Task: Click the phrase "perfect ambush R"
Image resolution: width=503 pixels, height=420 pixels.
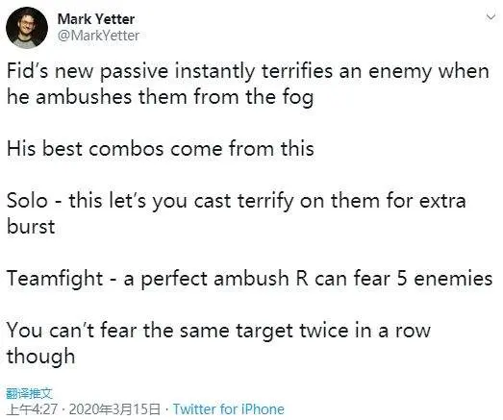Action: click(x=225, y=279)
